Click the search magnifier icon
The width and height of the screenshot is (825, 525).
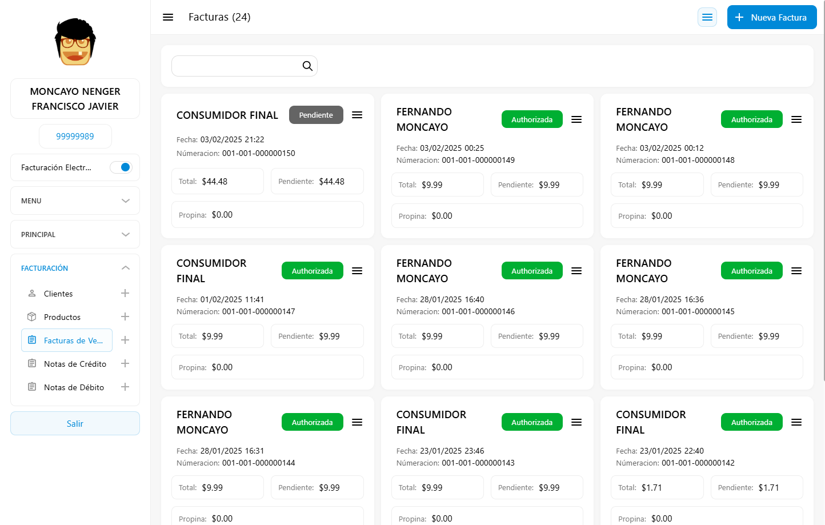point(307,66)
